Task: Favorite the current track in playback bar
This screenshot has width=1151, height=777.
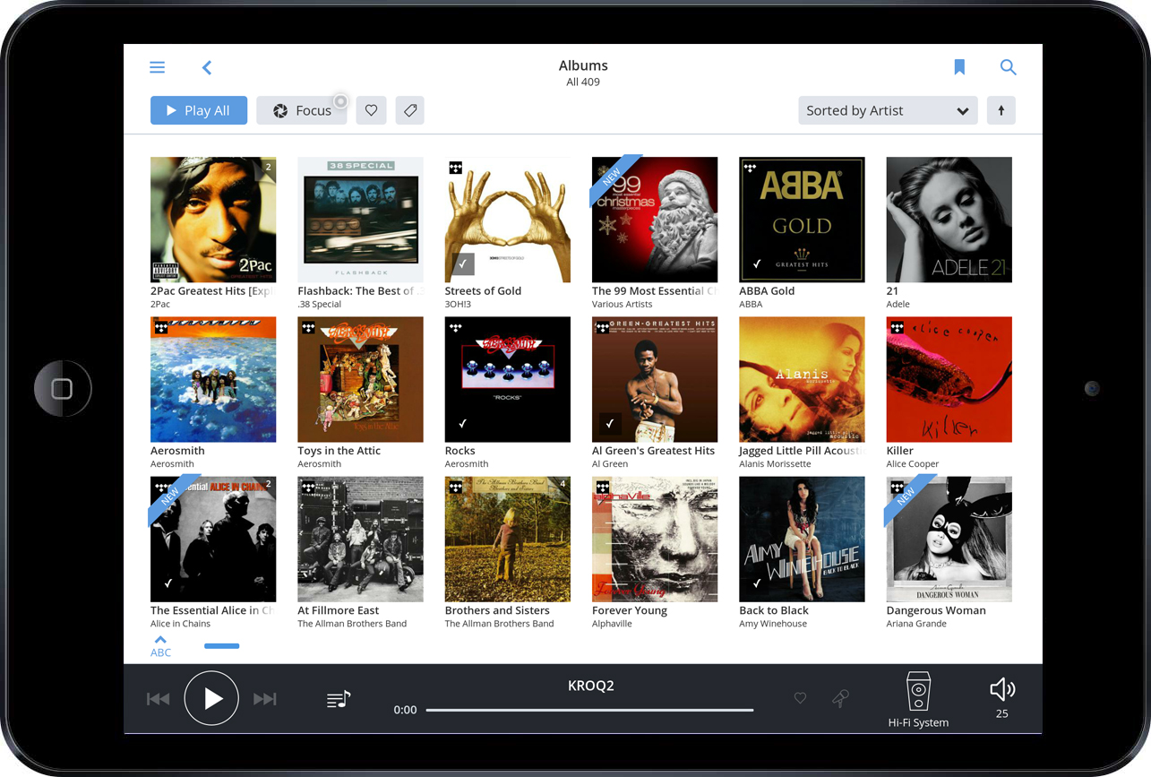Action: (800, 698)
